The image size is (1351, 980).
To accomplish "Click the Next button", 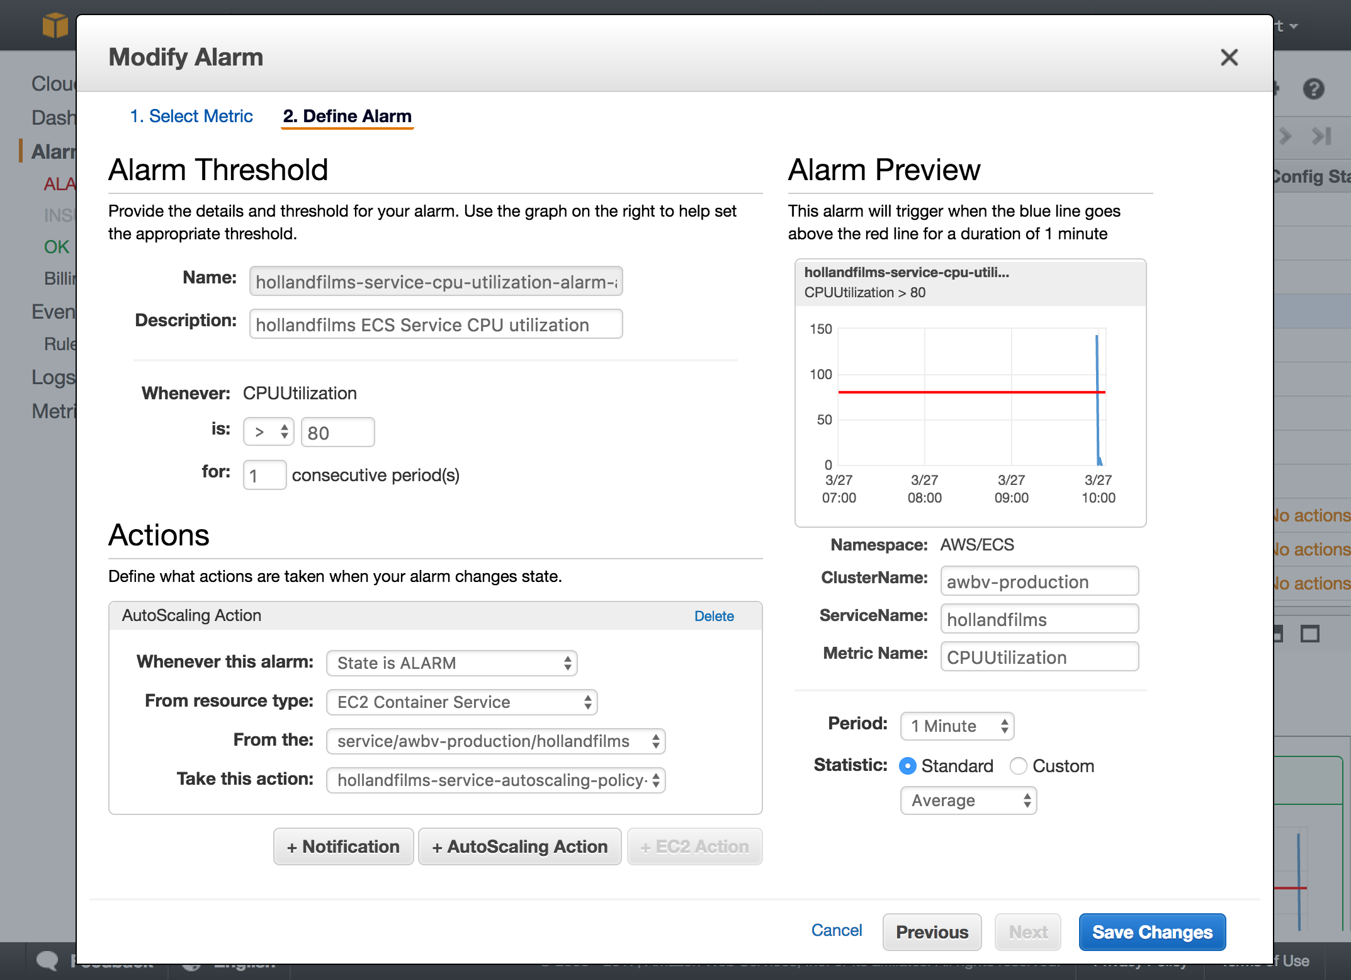I will click(x=1028, y=932).
